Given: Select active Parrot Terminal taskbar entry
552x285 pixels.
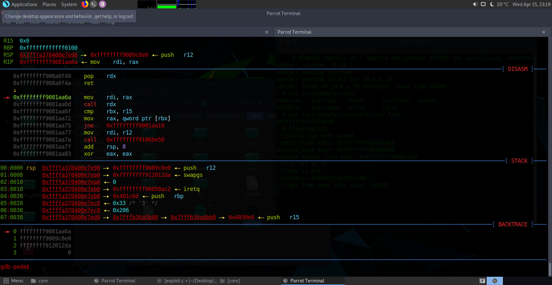Looking at the screenshot, I should click(x=313, y=281).
